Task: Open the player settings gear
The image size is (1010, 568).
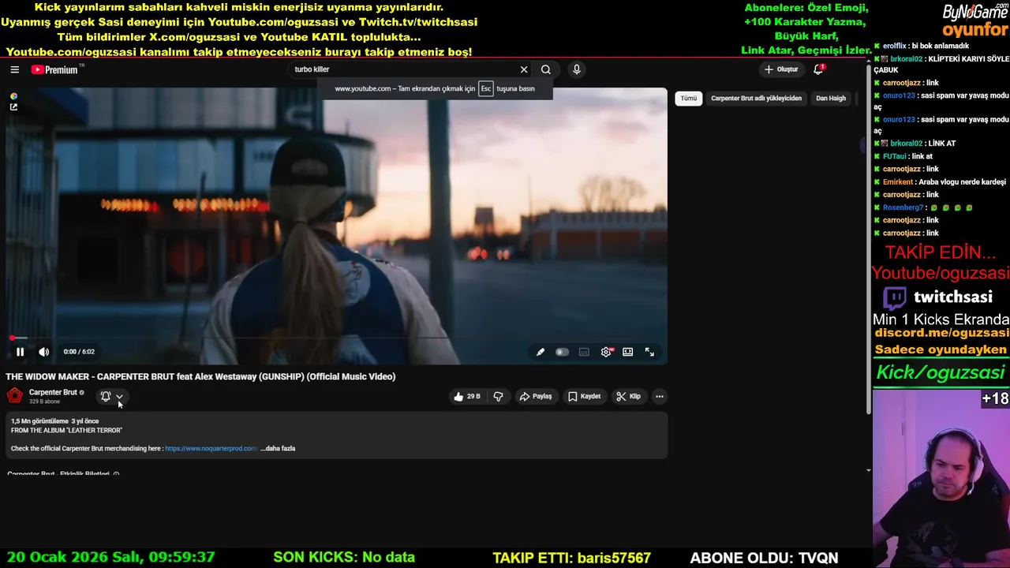Action: coord(606,352)
